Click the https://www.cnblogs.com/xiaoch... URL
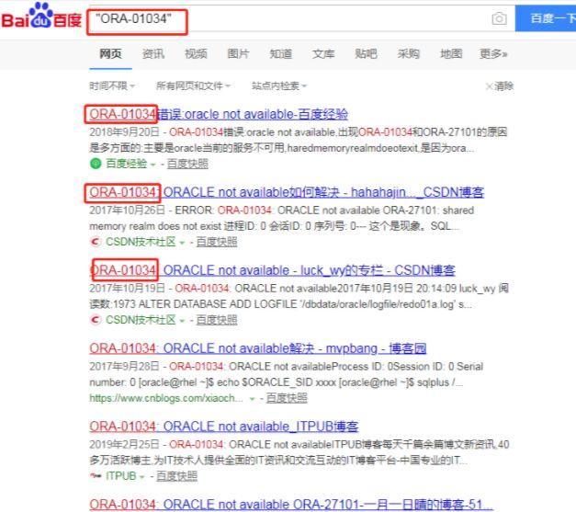This screenshot has height=512, width=576. pos(166,398)
